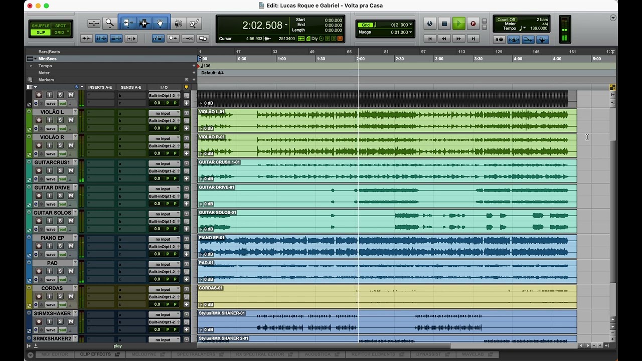Open track view 'wave' selector on PAD
Screen dimensions: 642x361
(51, 280)
